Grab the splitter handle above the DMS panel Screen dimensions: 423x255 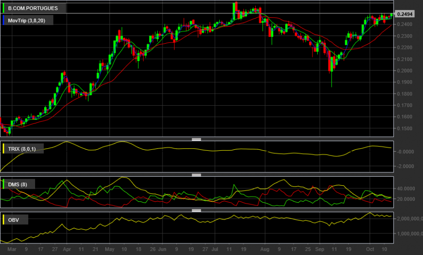pyautogui.click(x=197, y=175)
